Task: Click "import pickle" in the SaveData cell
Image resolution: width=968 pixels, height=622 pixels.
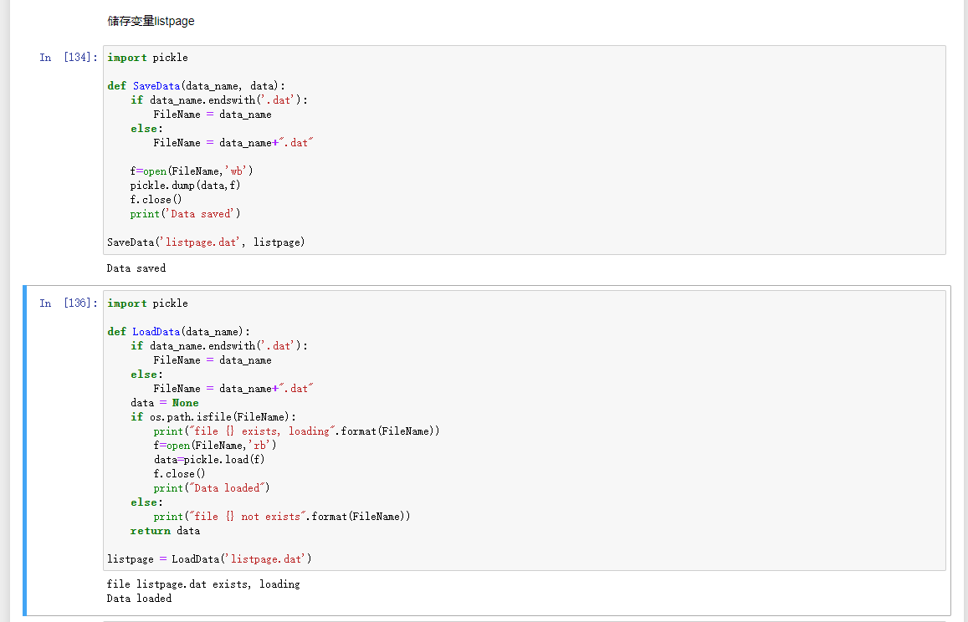Action: pyautogui.click(x=147, y=58)
